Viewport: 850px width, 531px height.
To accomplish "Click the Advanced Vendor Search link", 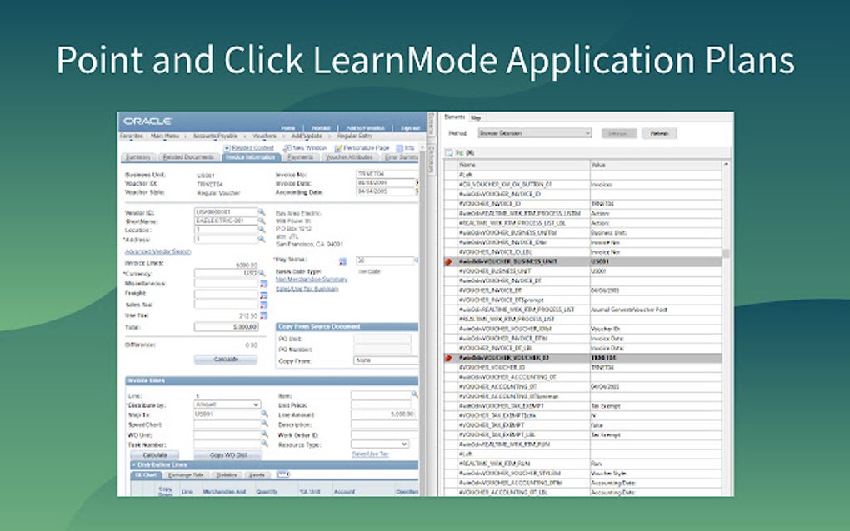I will (x=157, y=251).
